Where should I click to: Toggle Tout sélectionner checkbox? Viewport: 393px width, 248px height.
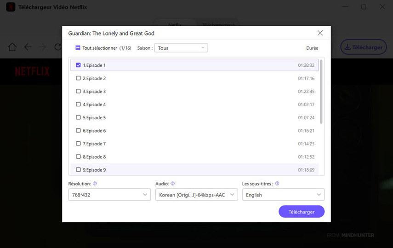click(78, 48)
